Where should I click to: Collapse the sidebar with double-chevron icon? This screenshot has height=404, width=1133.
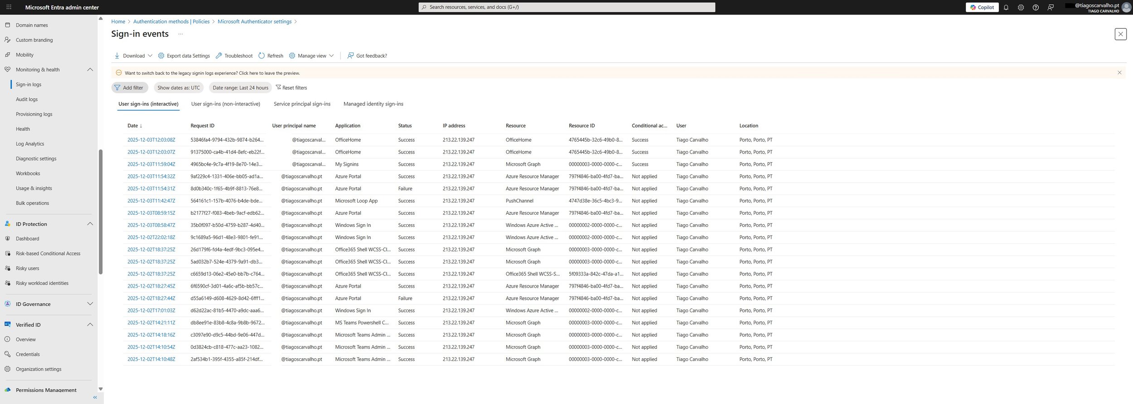tap(95, 398)
